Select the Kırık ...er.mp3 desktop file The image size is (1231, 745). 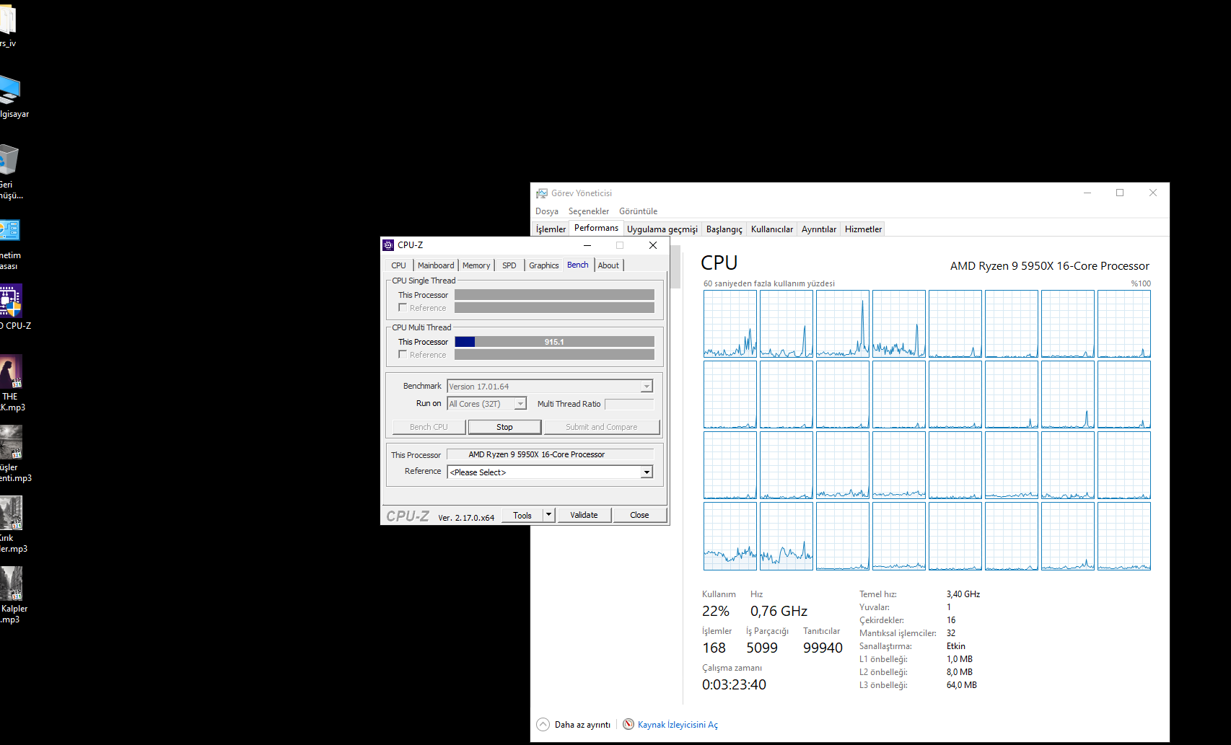pyautogui.click(x=11, y=513)
